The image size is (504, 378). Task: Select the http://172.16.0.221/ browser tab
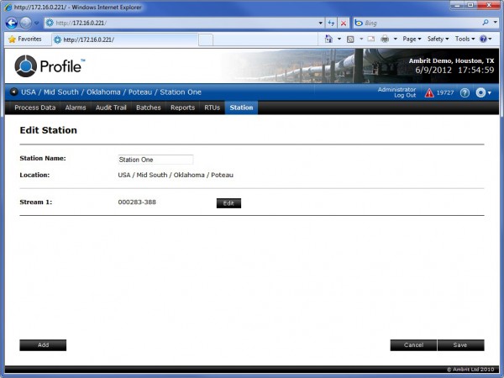tap(124, 39)
